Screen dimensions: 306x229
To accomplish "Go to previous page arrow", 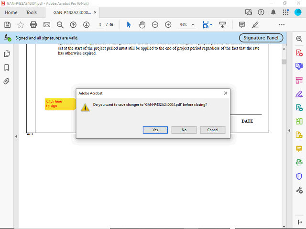I will (x=73, y=25).
